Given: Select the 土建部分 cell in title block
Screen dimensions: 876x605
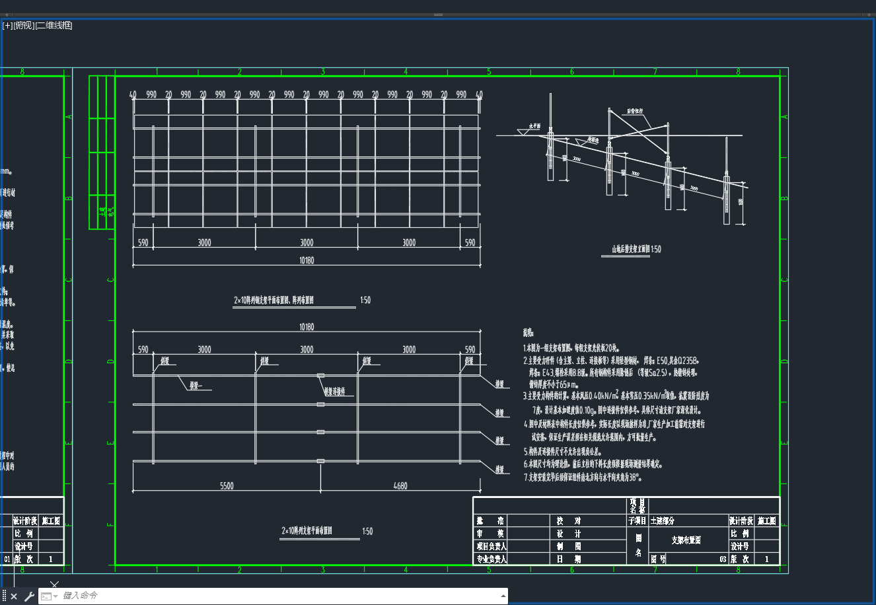Looking at the screenshot, I should tap(663, 521).
